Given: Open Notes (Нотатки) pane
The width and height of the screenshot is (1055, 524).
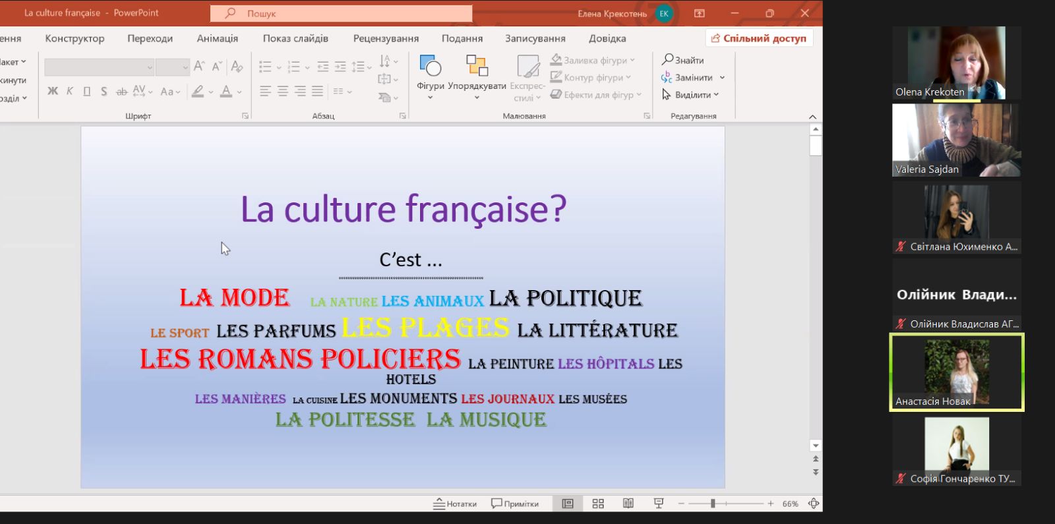Looking at the screenshot, I should click(455, 504).
